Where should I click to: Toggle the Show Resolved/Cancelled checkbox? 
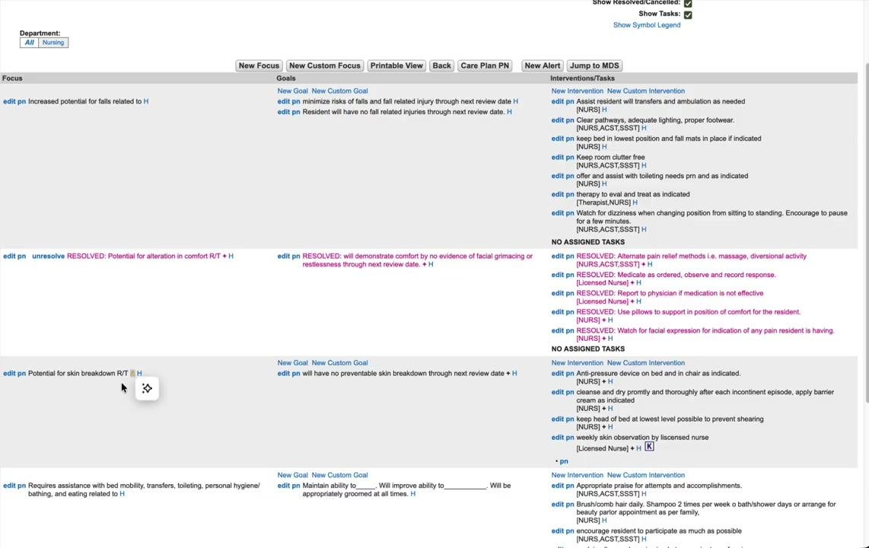click(688, 3)
